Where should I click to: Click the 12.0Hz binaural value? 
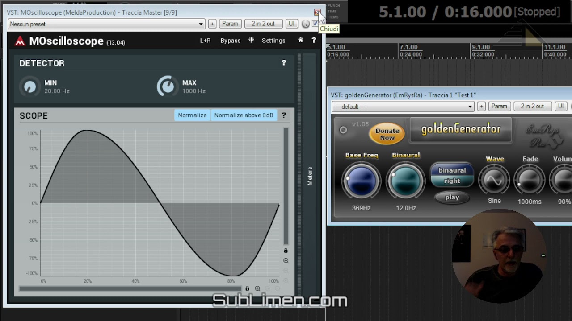pyautogui.click(x=406, y=208)
